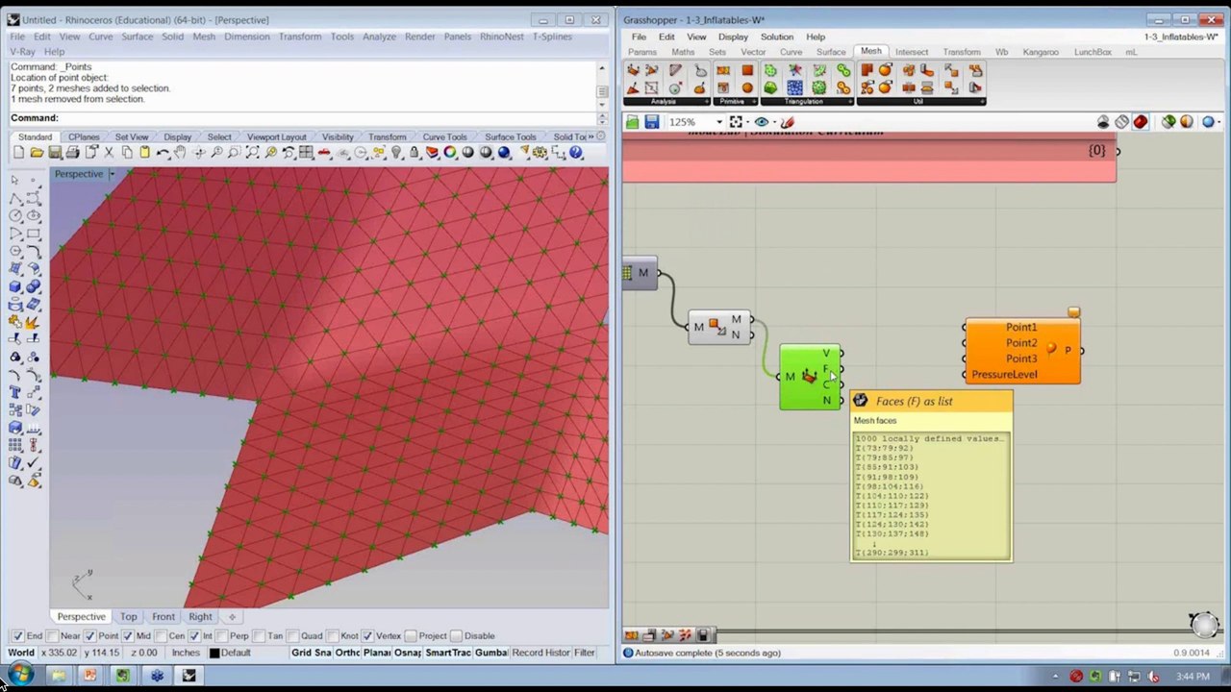1231x692 pixels.
Task: Toggle the Gumball status bar button
Action: pos(491,653)
